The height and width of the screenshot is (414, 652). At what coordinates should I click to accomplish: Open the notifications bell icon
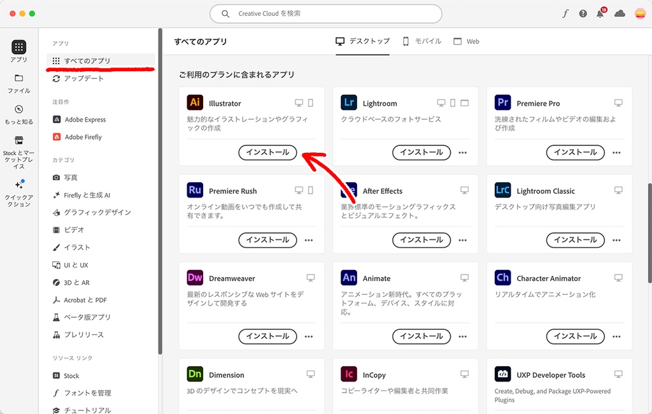tap(600, 14)
